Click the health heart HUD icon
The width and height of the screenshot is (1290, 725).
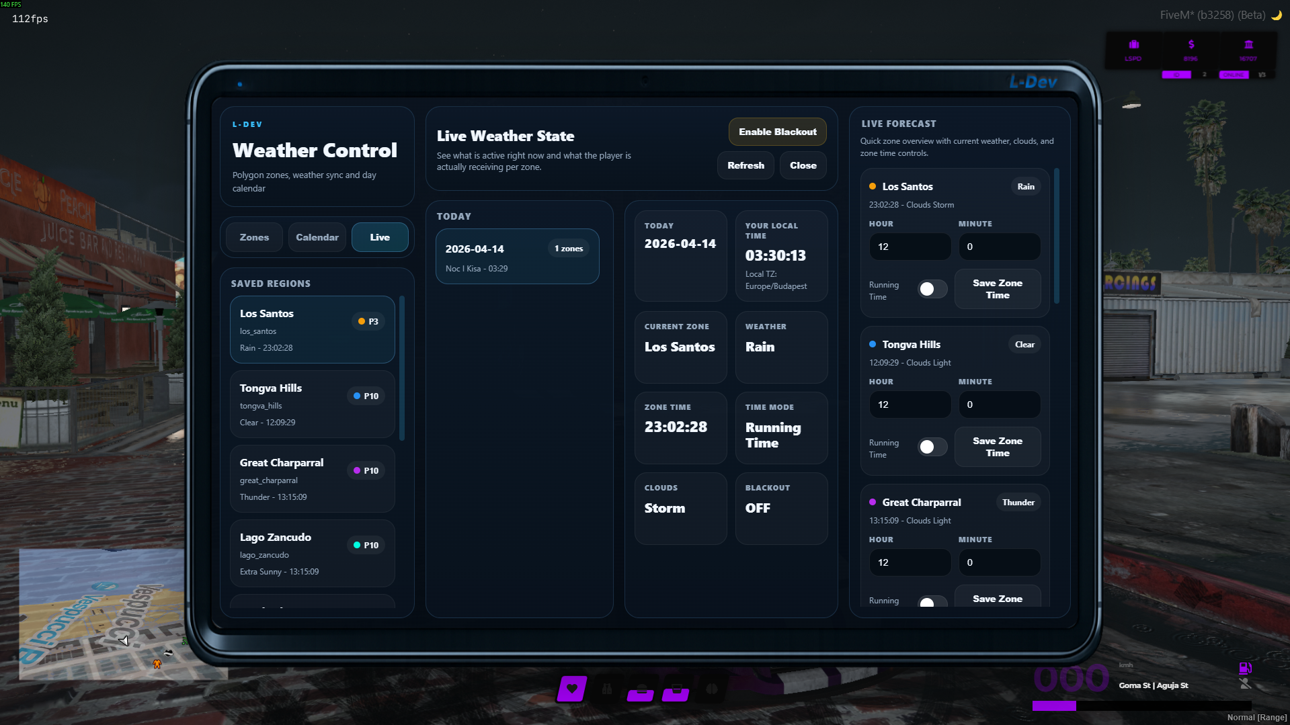click(x=572, y=689)
